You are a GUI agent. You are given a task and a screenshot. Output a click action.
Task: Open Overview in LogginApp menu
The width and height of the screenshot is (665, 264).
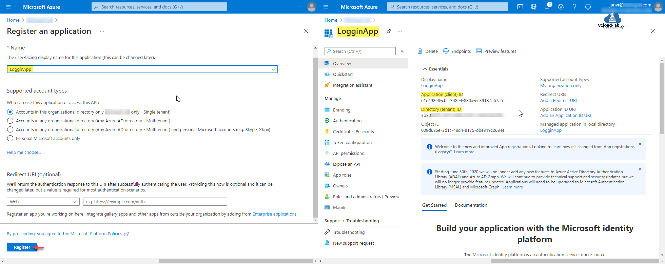point(363,63)
